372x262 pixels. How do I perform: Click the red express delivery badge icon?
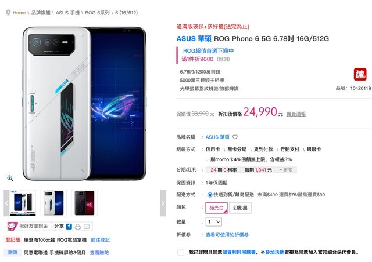click(x=360, y=75)
